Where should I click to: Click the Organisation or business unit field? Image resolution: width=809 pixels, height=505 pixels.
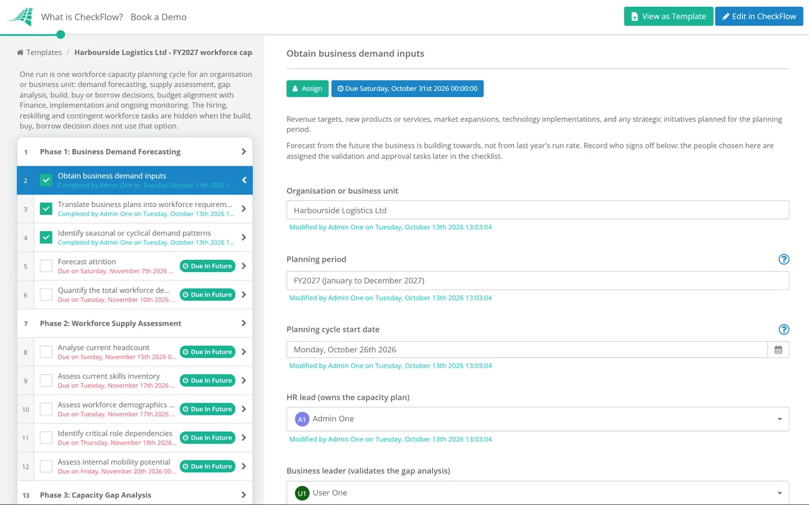(538, 210)
